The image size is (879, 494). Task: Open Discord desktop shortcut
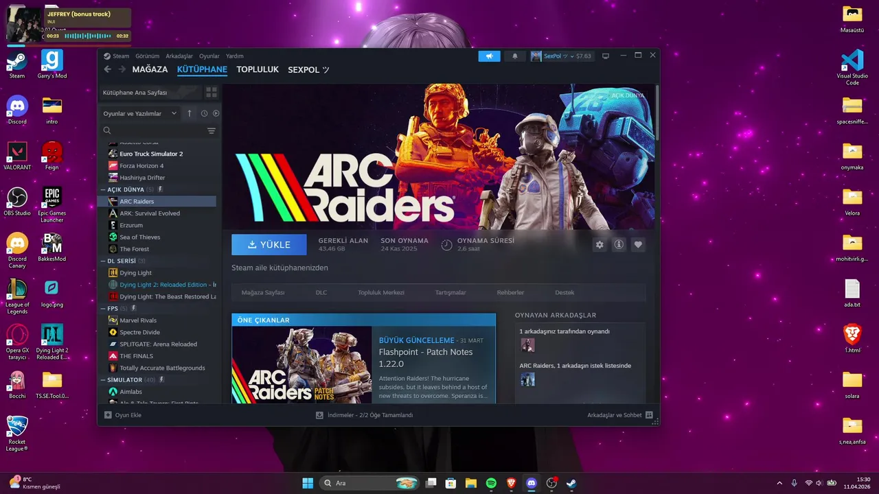[x=17, y=110]
